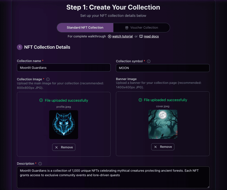Click info icon beside Description label
Viewport: 227px width, 190px height.
[x=40, y=164]
